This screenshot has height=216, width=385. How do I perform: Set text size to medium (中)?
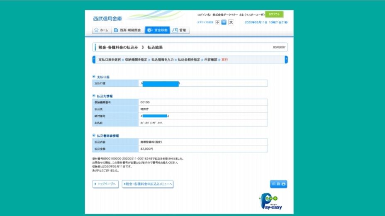click(x=224, y=22)
